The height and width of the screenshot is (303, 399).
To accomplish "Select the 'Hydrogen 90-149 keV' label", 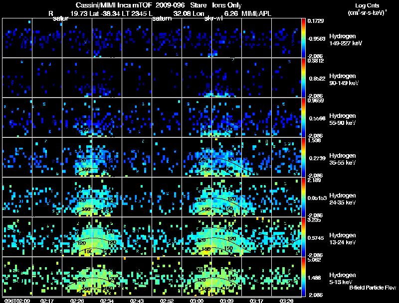I will tap(344, 80).
